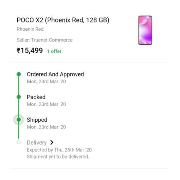Click the 'Seller: Truenet Commerce' text
Viewport: 180px width, 180px height.
click(45, 40)
